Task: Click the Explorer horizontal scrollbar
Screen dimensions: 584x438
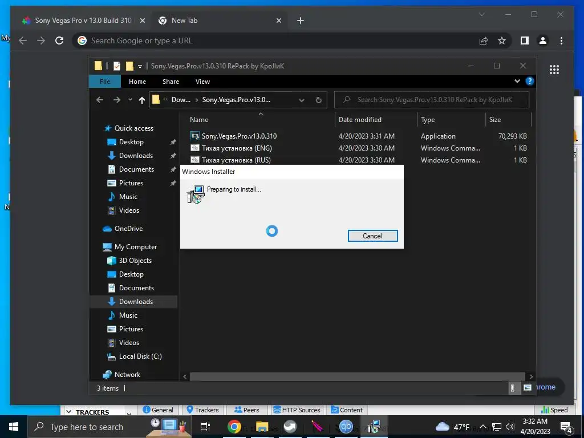Action: [x=357, y=376]
